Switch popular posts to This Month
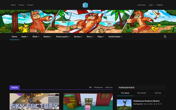 tap(141, 93)
